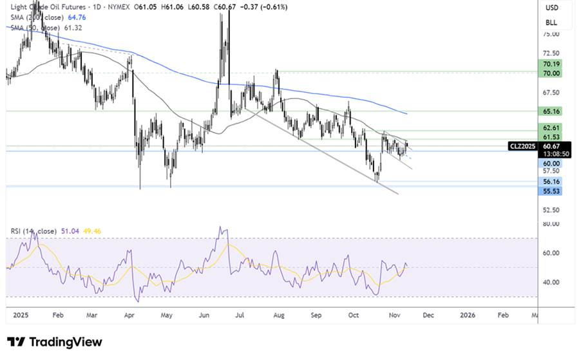Click the 70.19 price level label
This screenshot has width=581, height=360.
(x=551, y=64)
